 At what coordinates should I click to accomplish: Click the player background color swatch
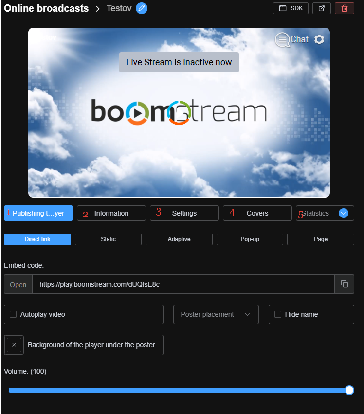point(14,345)
